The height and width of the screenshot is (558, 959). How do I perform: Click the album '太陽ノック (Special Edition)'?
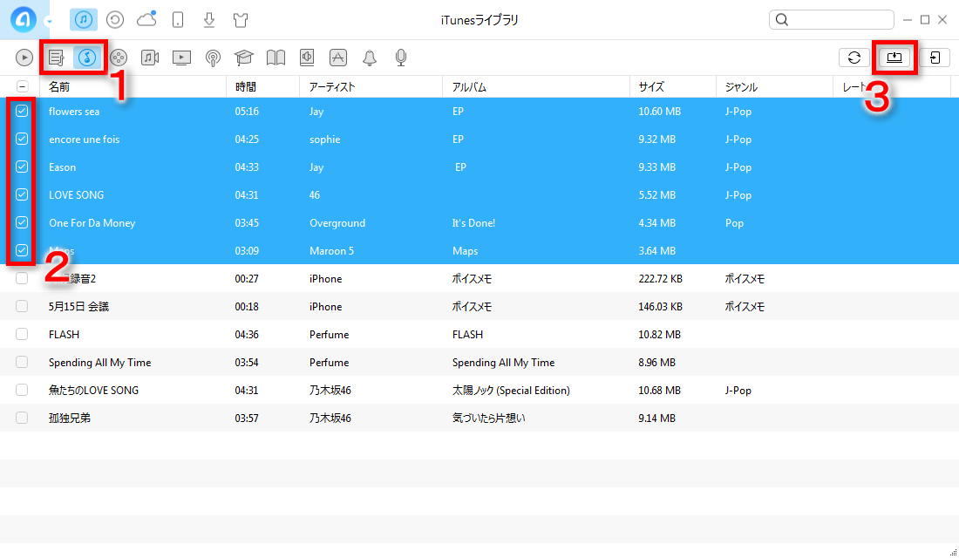pos(511,391)
